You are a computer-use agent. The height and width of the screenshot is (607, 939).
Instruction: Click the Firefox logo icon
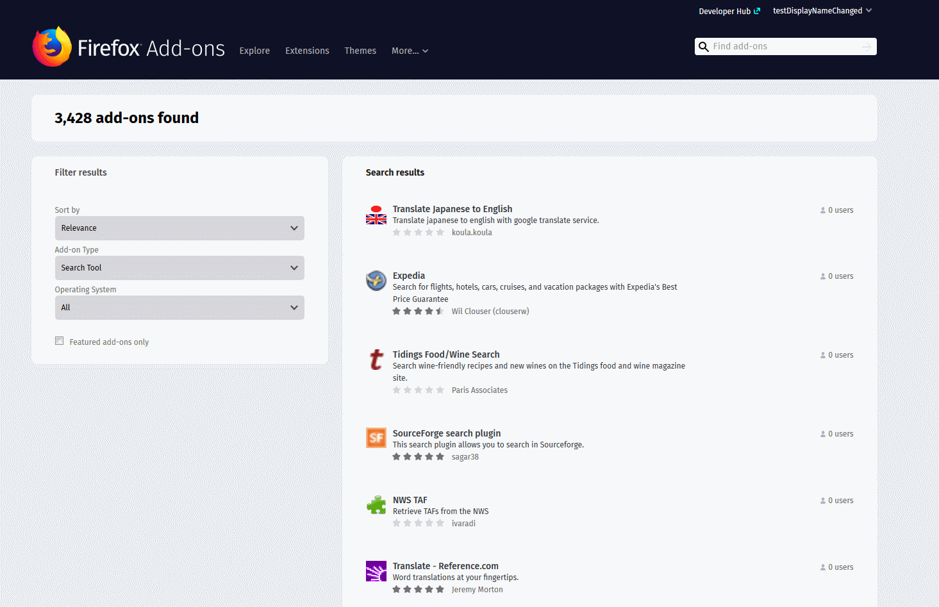click(52, 46)
